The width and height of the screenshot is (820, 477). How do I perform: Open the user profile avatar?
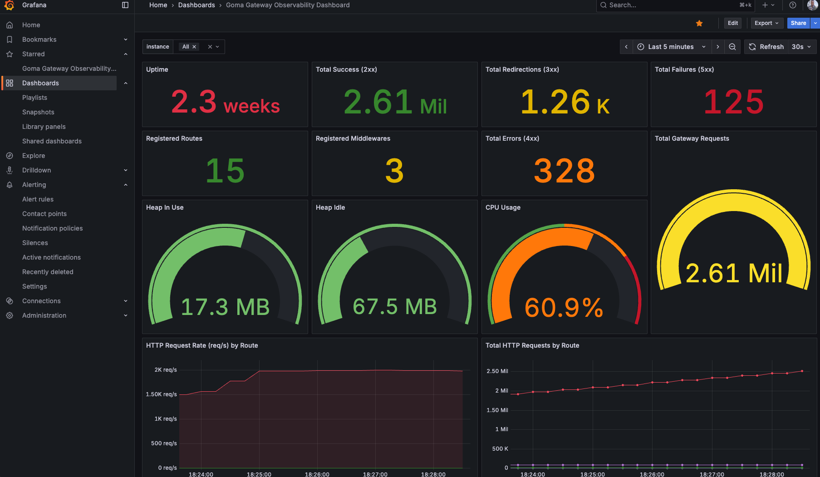813,5
